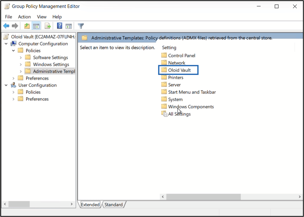This screenshot has width=304, height=217.
Task: Toggle Show/Hide Action Pane icon
Action: [69, 26]
